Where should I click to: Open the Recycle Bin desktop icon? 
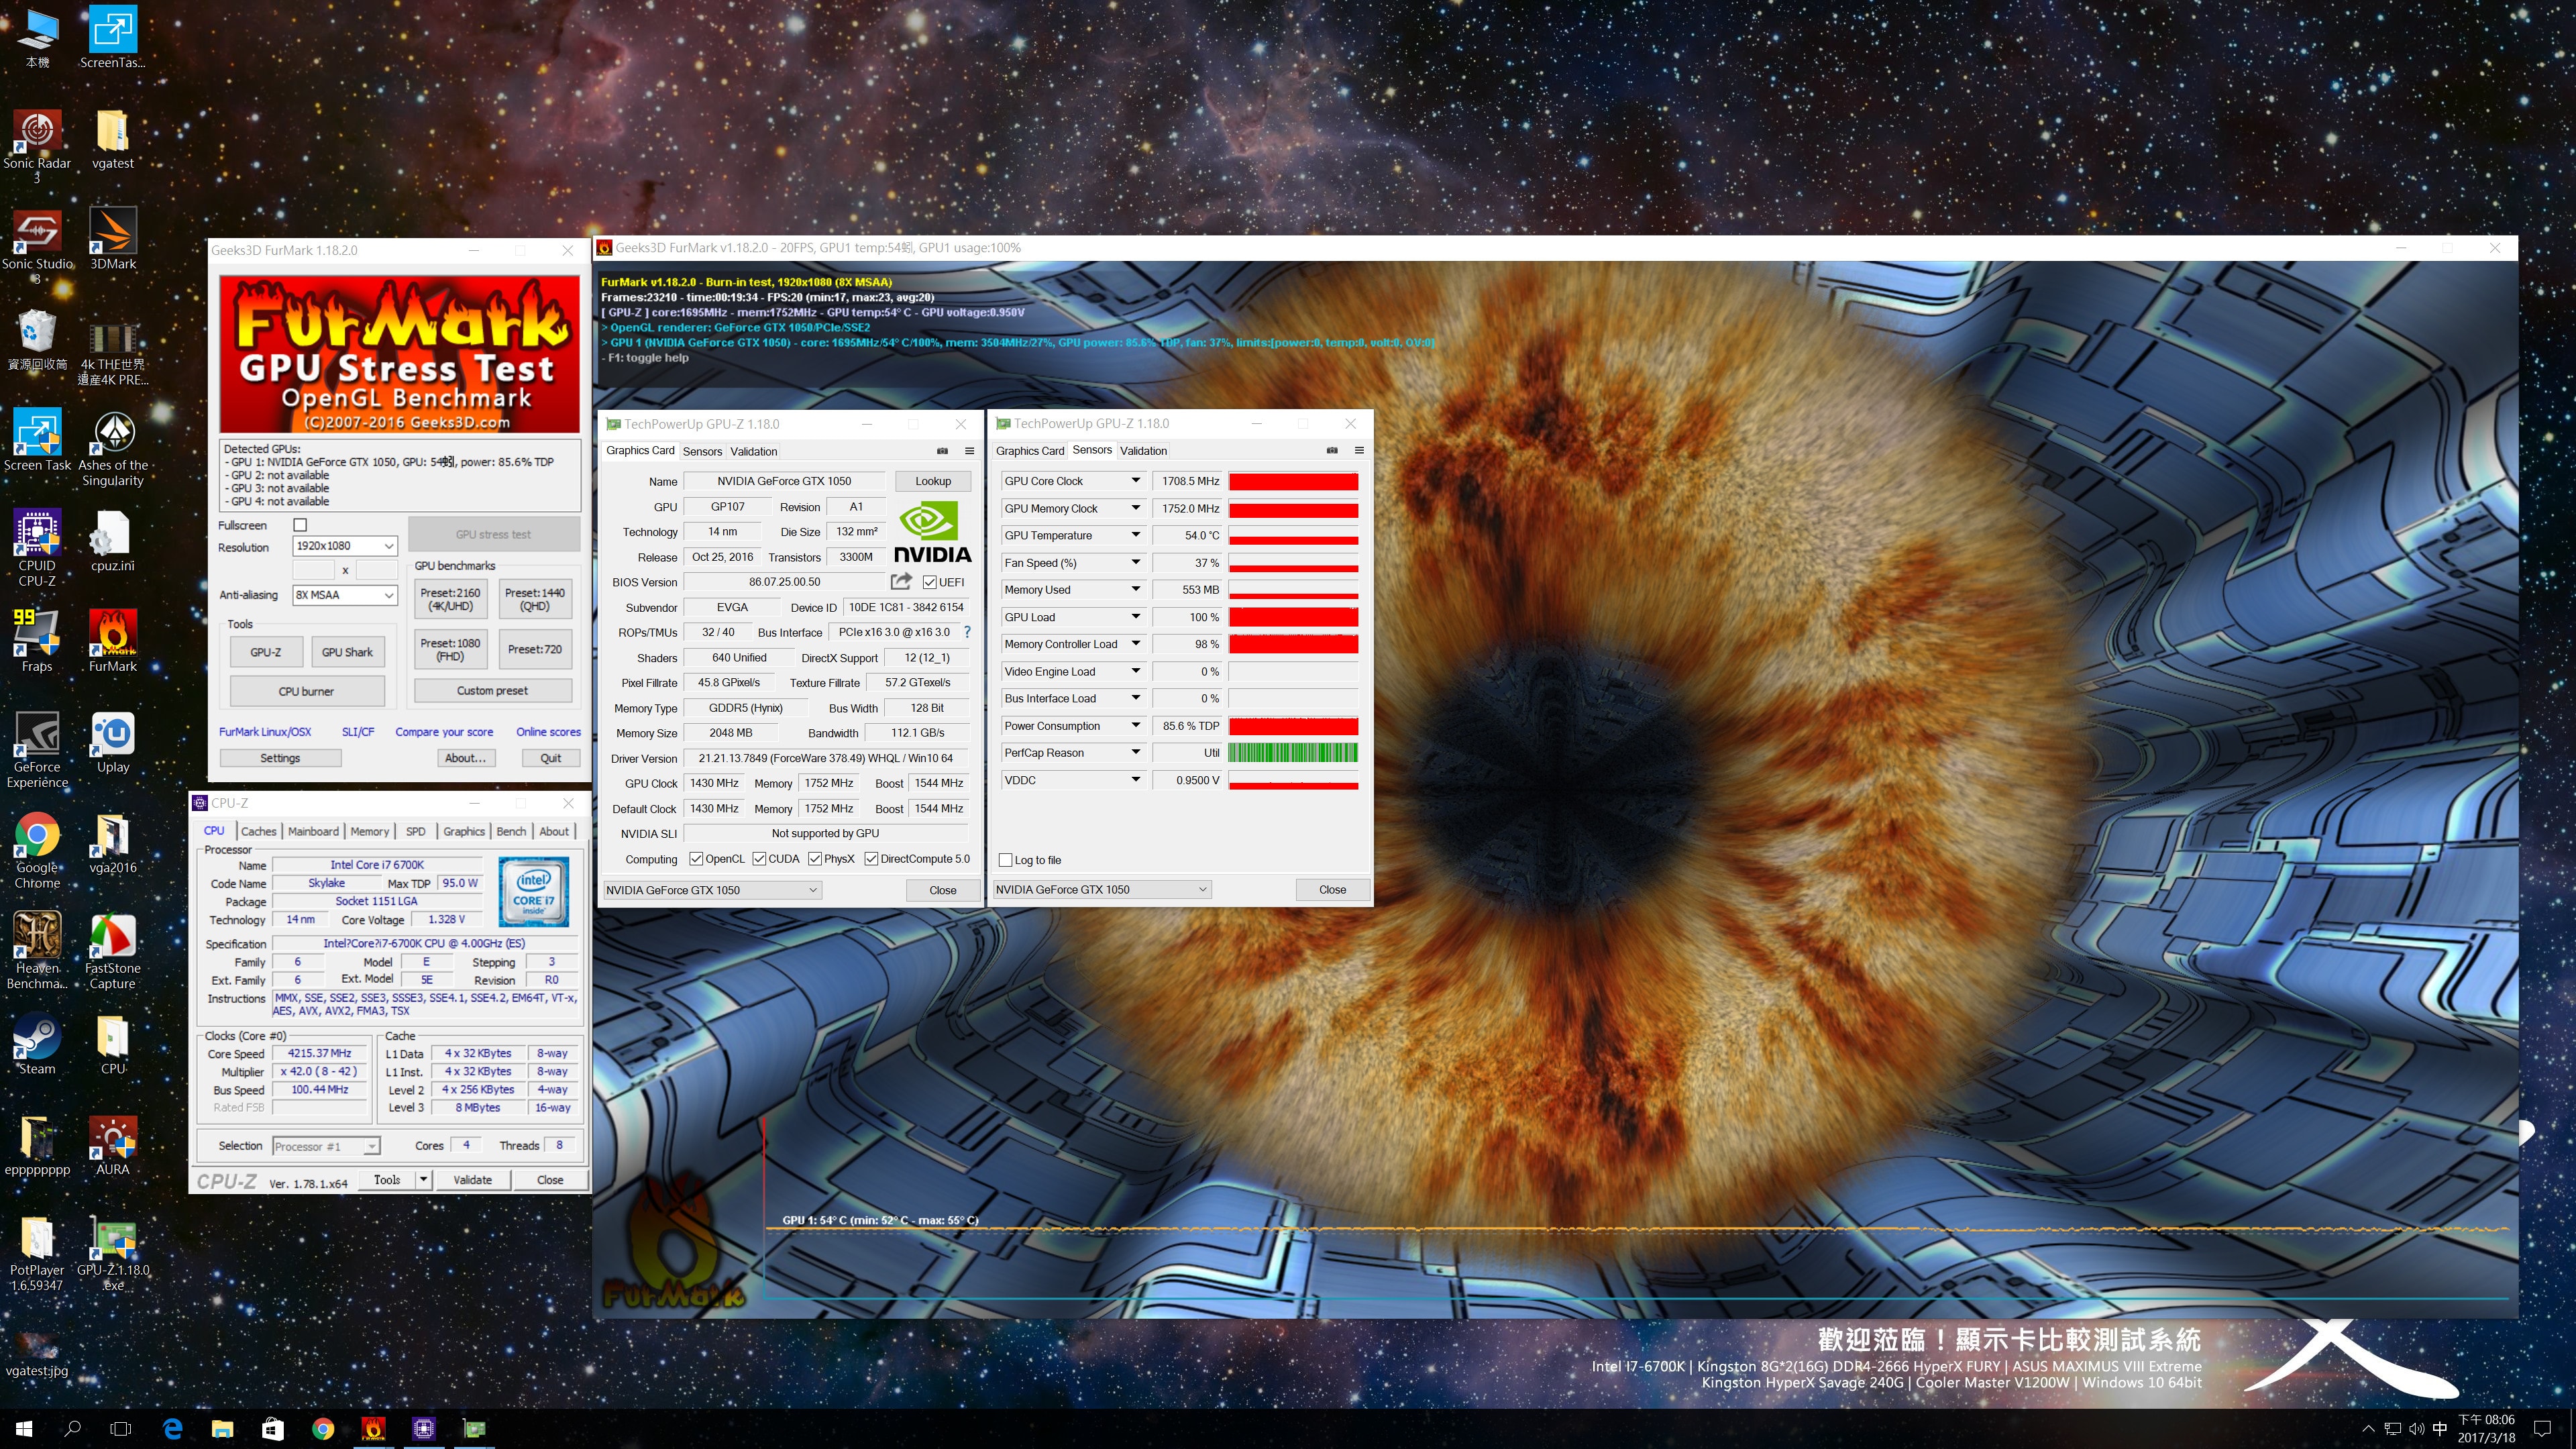click(x=37, y=340)
